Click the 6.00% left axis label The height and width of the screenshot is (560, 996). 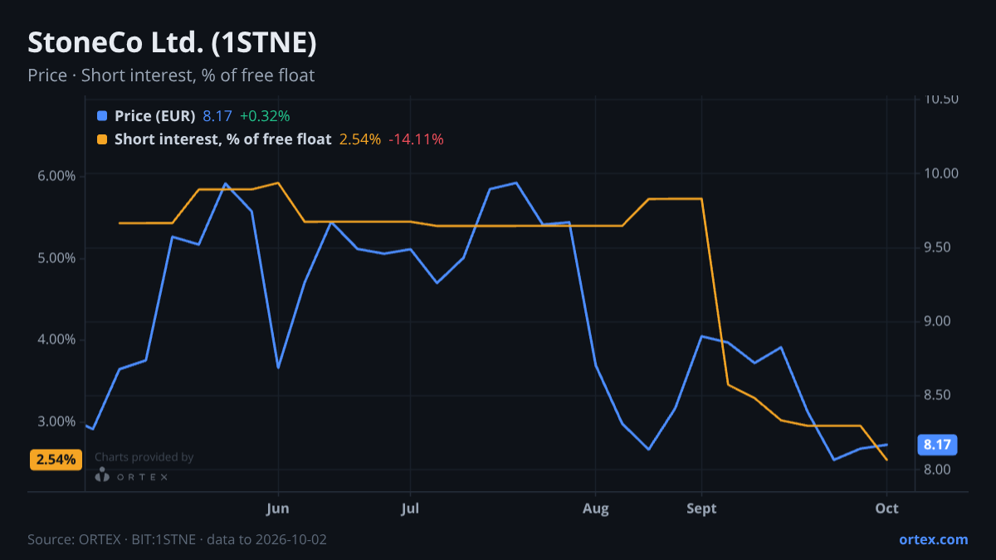pos(56,176)
